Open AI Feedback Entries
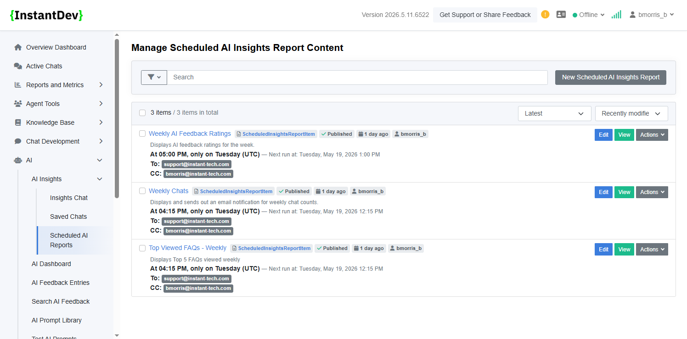Image resolution: width=687 pixels, height=339 pixels. (x=61, y=283)
